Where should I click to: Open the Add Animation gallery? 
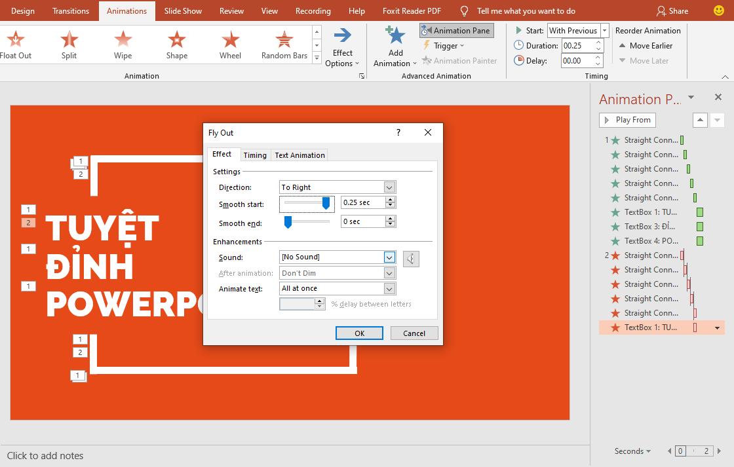tap(395, 46)
